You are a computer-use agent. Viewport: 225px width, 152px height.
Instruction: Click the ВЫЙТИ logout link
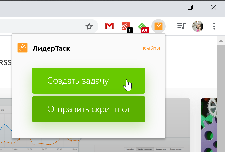151,48
